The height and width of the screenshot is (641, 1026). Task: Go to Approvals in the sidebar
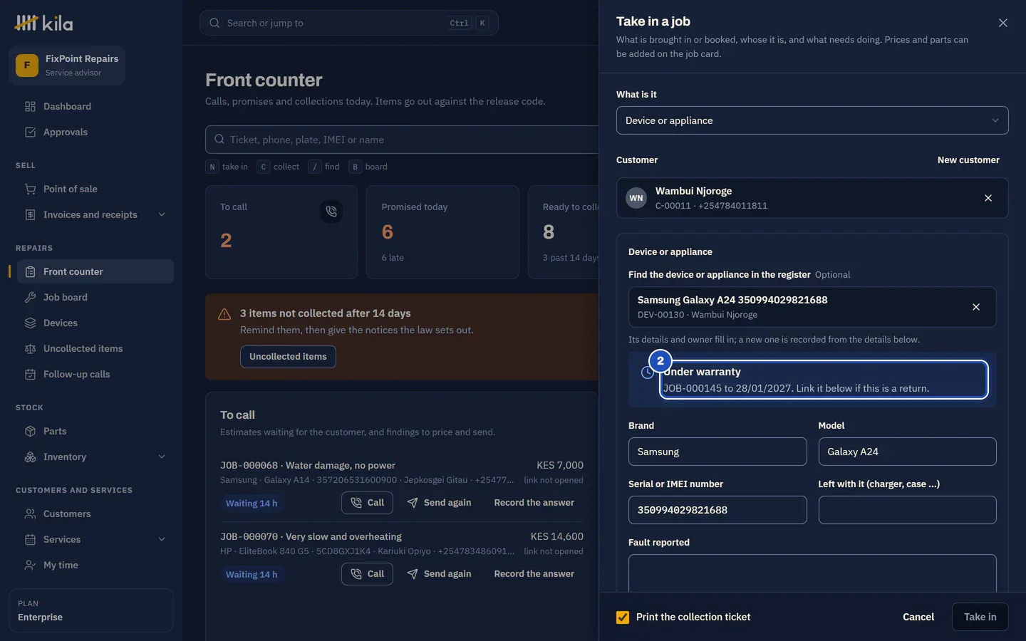tap(95, 132)
